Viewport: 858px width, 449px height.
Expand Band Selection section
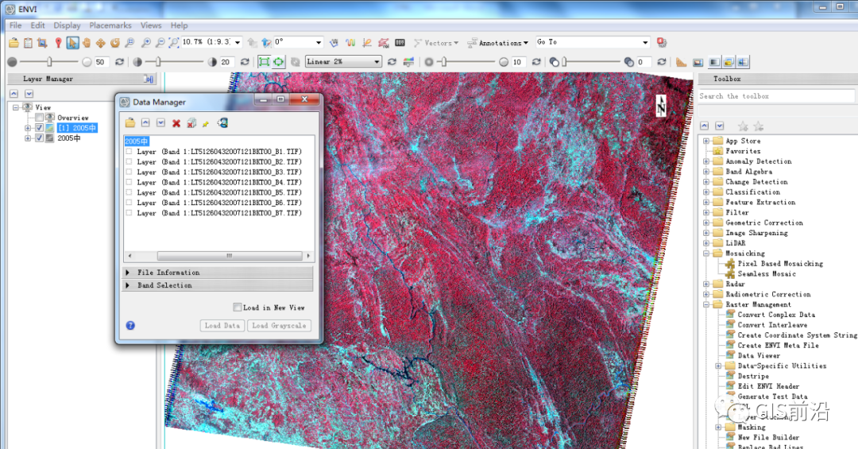pyautogui.click(x=218, y=286)
